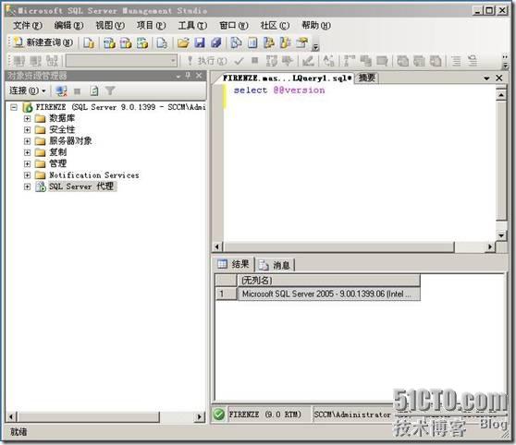Expand the 服务器对象 folder

point(28,141)
